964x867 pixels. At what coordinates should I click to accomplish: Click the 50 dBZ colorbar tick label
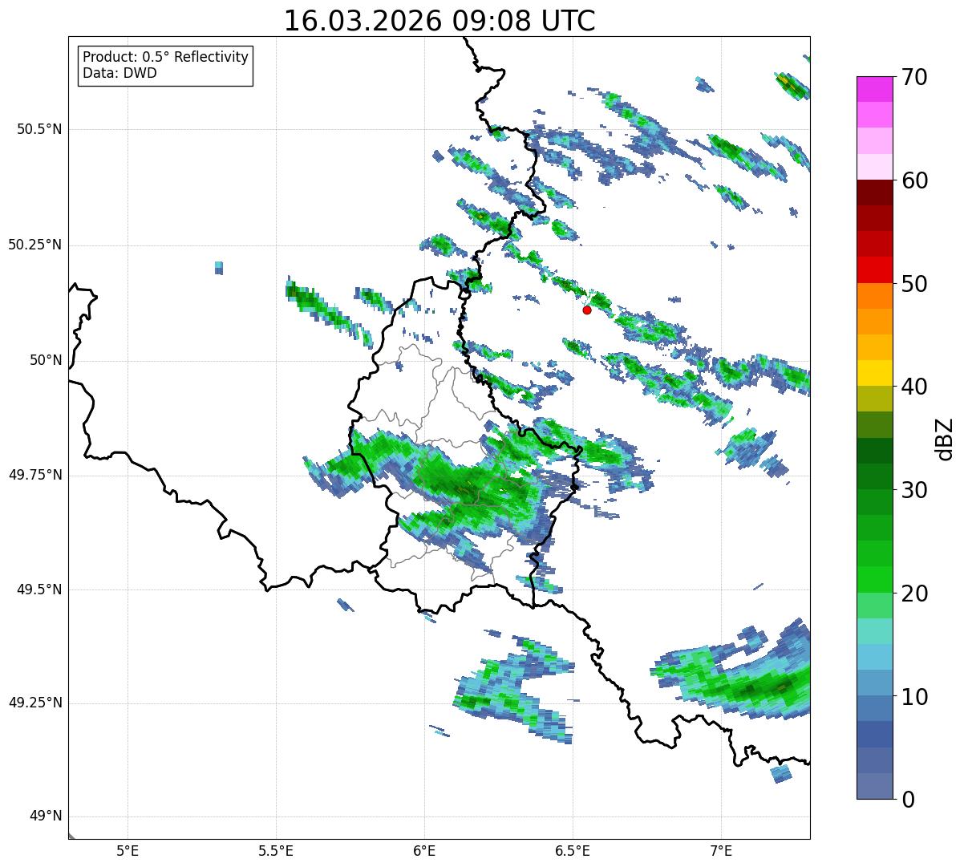pyautogui.click(x=913, y=284)
